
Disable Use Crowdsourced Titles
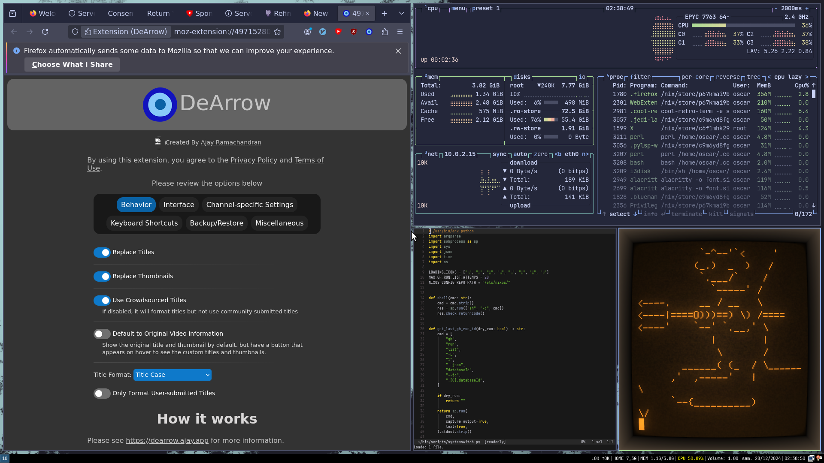tap(102, 301)
